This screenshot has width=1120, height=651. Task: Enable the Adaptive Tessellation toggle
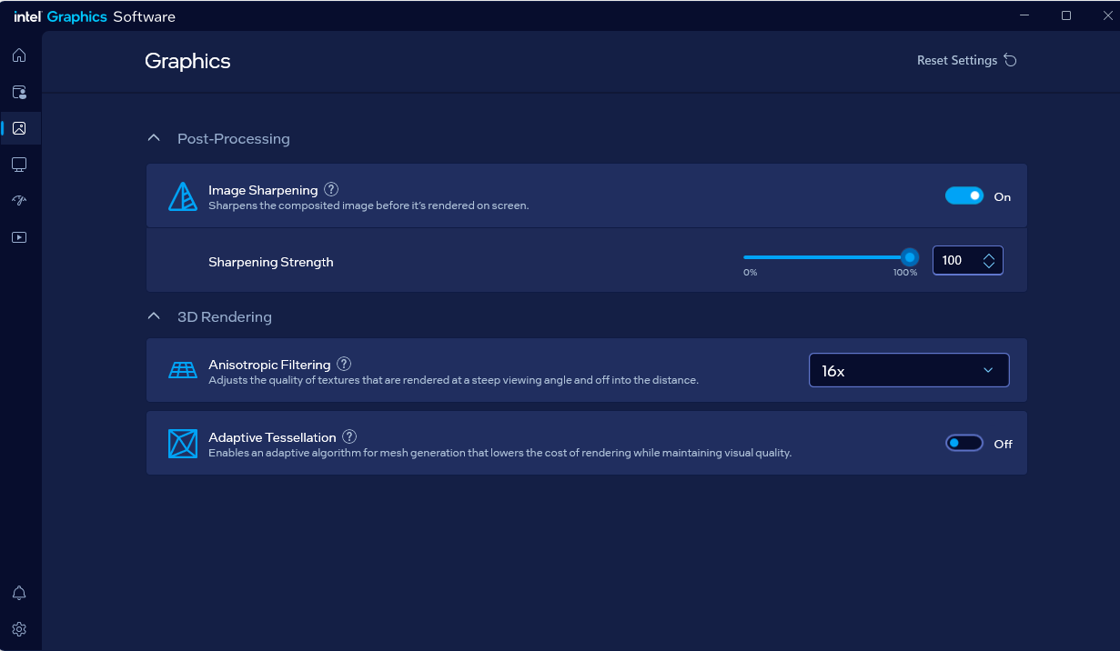[x=964, y=444]
